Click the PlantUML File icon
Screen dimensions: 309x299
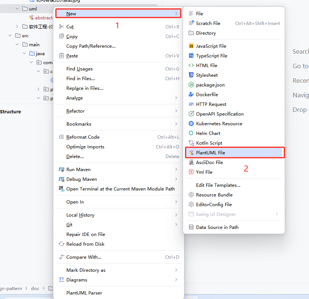(x=191, y=153)
